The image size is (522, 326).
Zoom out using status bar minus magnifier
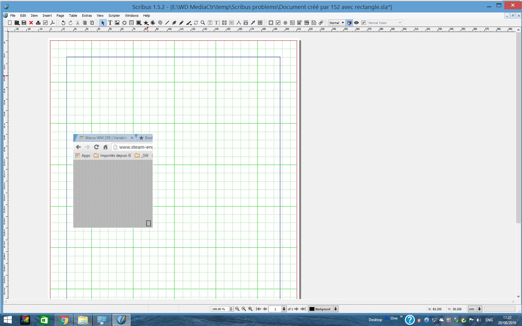coord(237,309)
